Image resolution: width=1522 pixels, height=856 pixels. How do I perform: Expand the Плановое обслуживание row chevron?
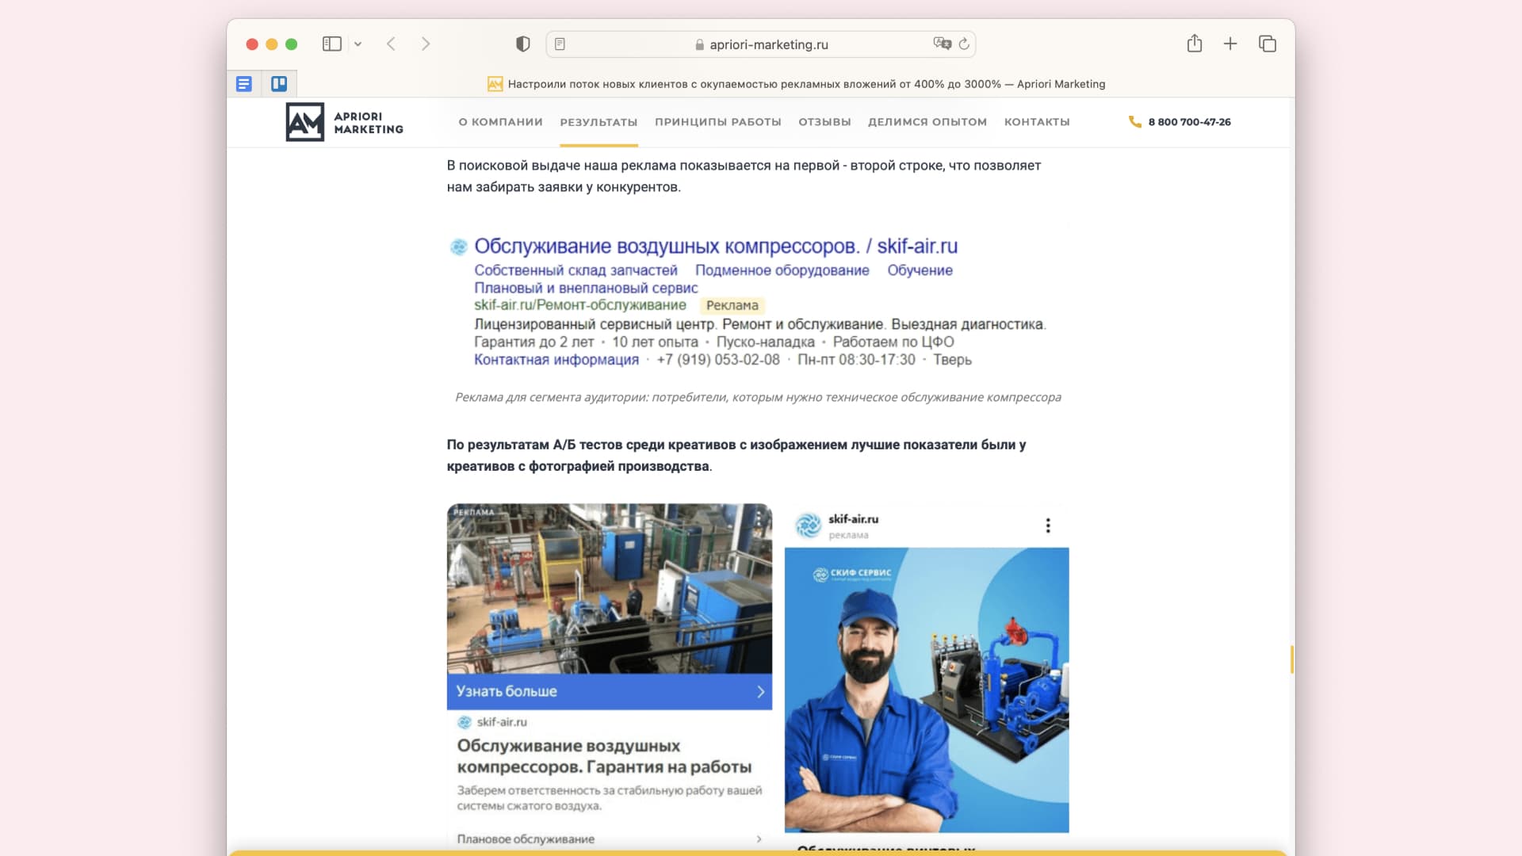pos(758,839)
